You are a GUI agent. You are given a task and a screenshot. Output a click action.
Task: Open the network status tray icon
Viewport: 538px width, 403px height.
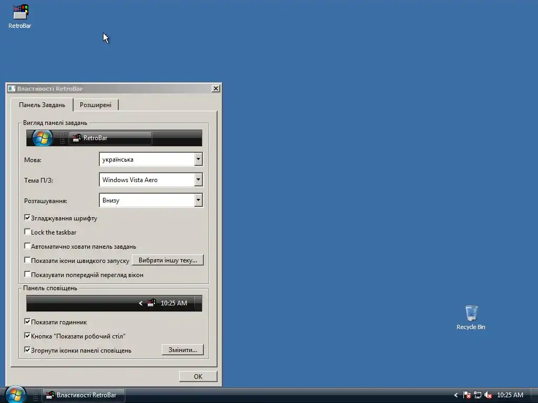[477, 395]
